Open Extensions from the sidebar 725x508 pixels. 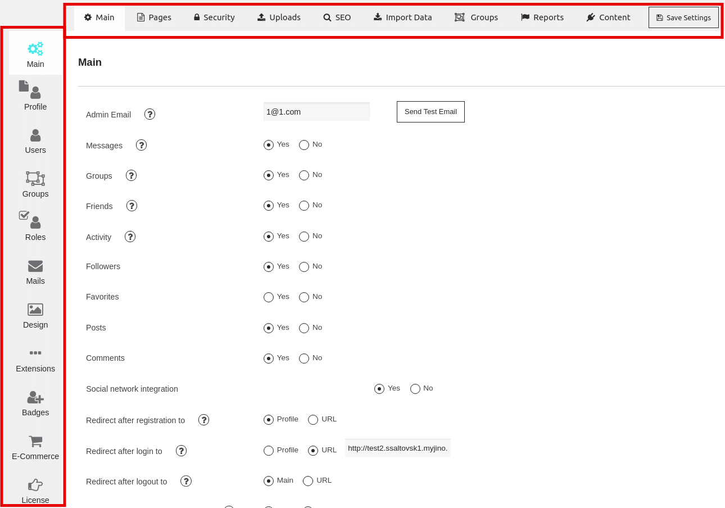[35, 359]
